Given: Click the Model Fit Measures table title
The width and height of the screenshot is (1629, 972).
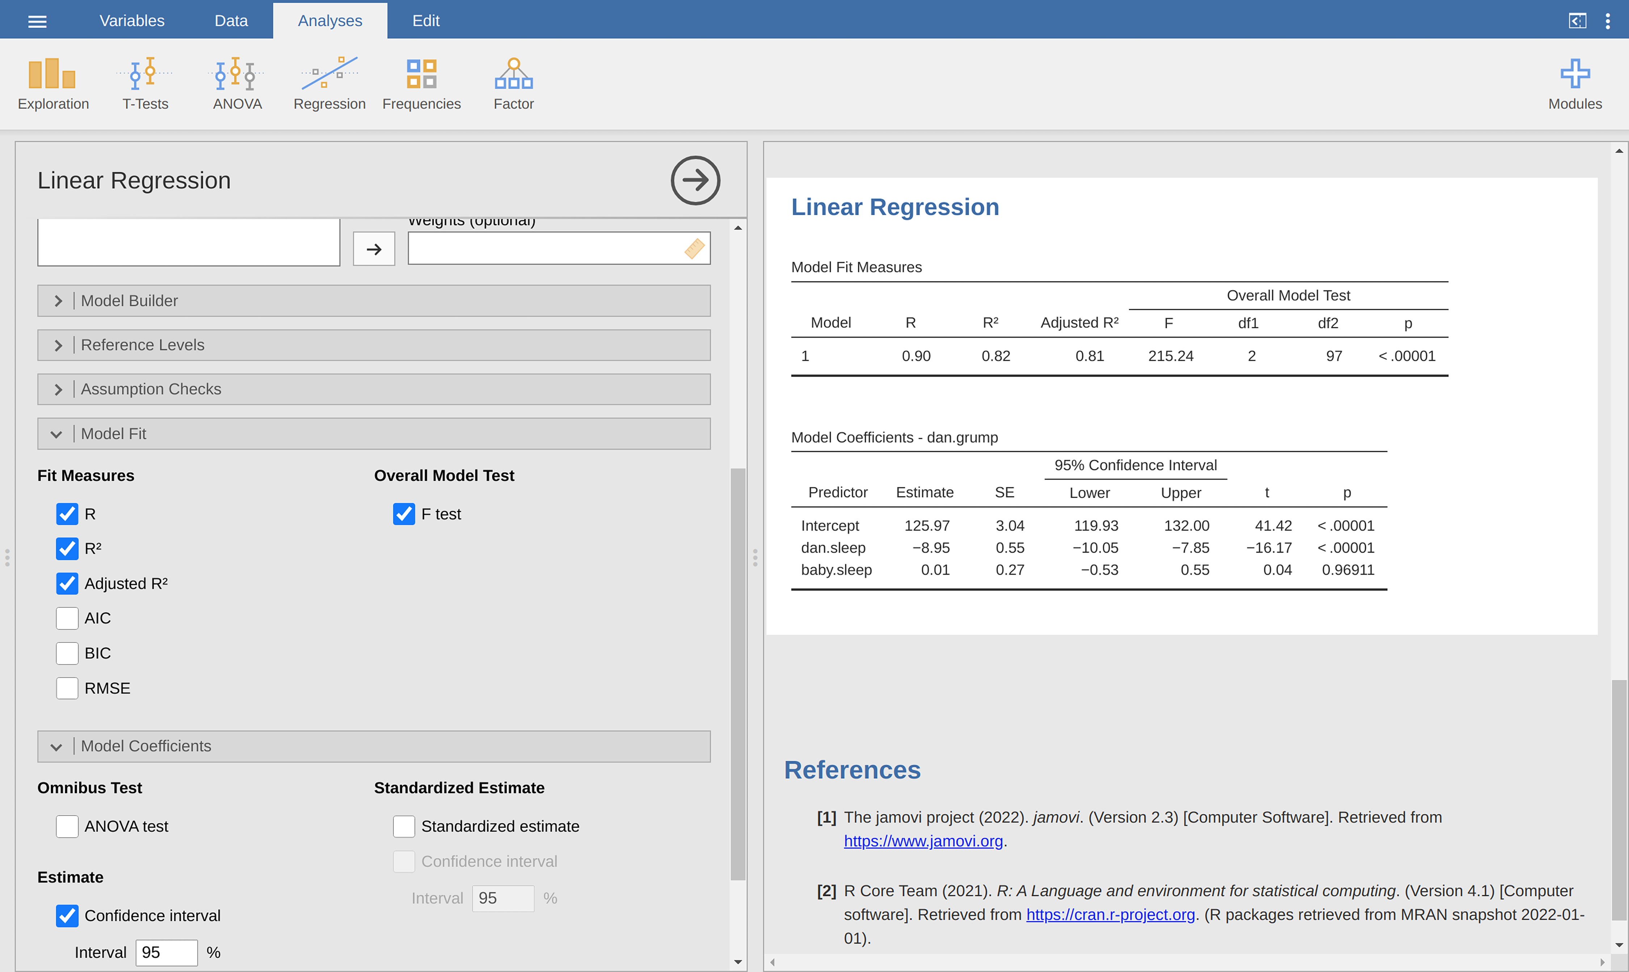Looking at the screenshot, I should click(x=856, y=267).
